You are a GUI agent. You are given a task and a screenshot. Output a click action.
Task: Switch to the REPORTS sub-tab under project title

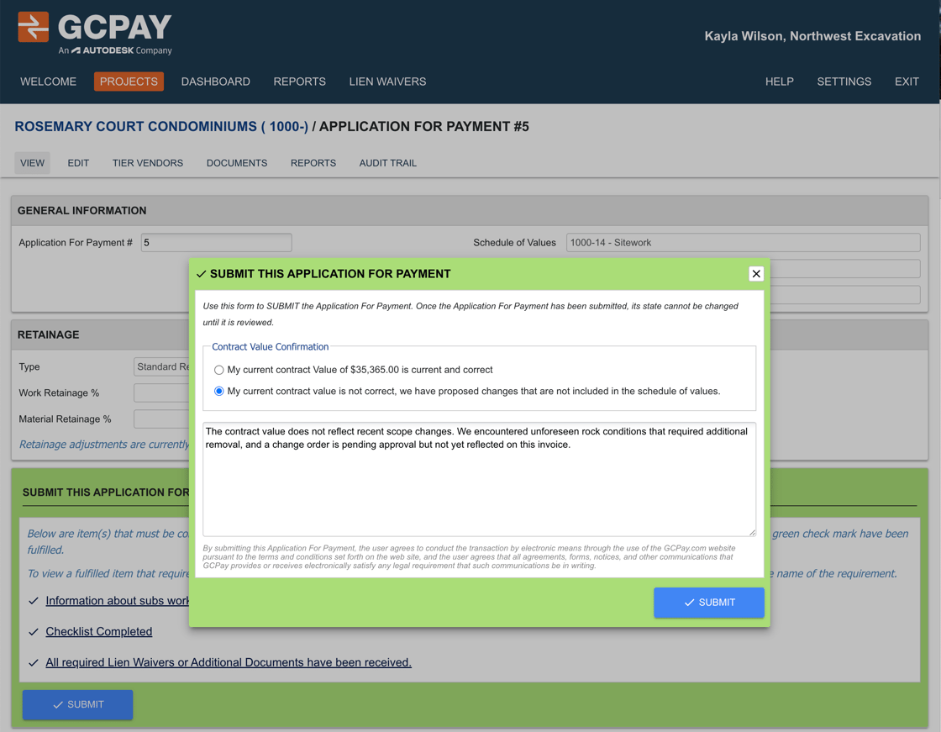point(313,163)
